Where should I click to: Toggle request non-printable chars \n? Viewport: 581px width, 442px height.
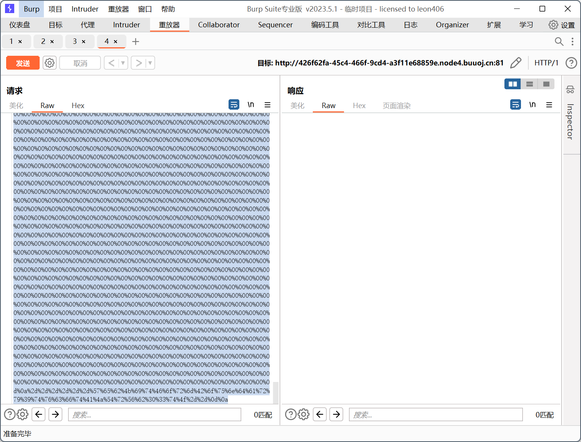click(251, 105)
